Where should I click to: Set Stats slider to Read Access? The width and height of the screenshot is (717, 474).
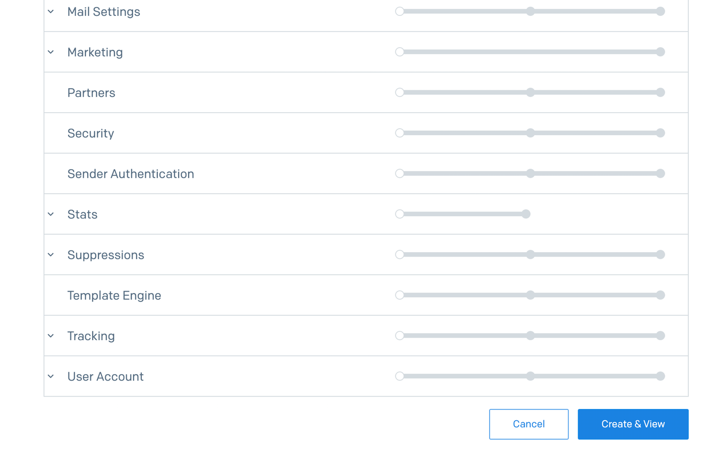pyautogui.click(x=526, y=214)
